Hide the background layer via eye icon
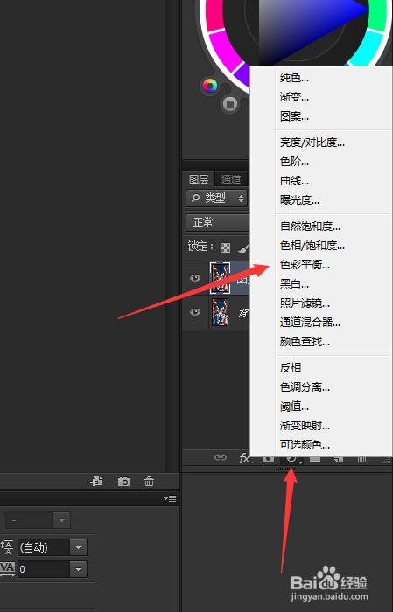This screenshot has height=612, width=393. 195,312
